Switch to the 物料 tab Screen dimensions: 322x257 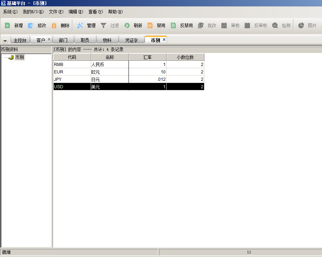[107, 40]
